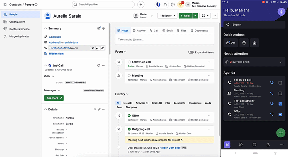
Task: Open Summary settings gear icon
Action: coord(104,29)
